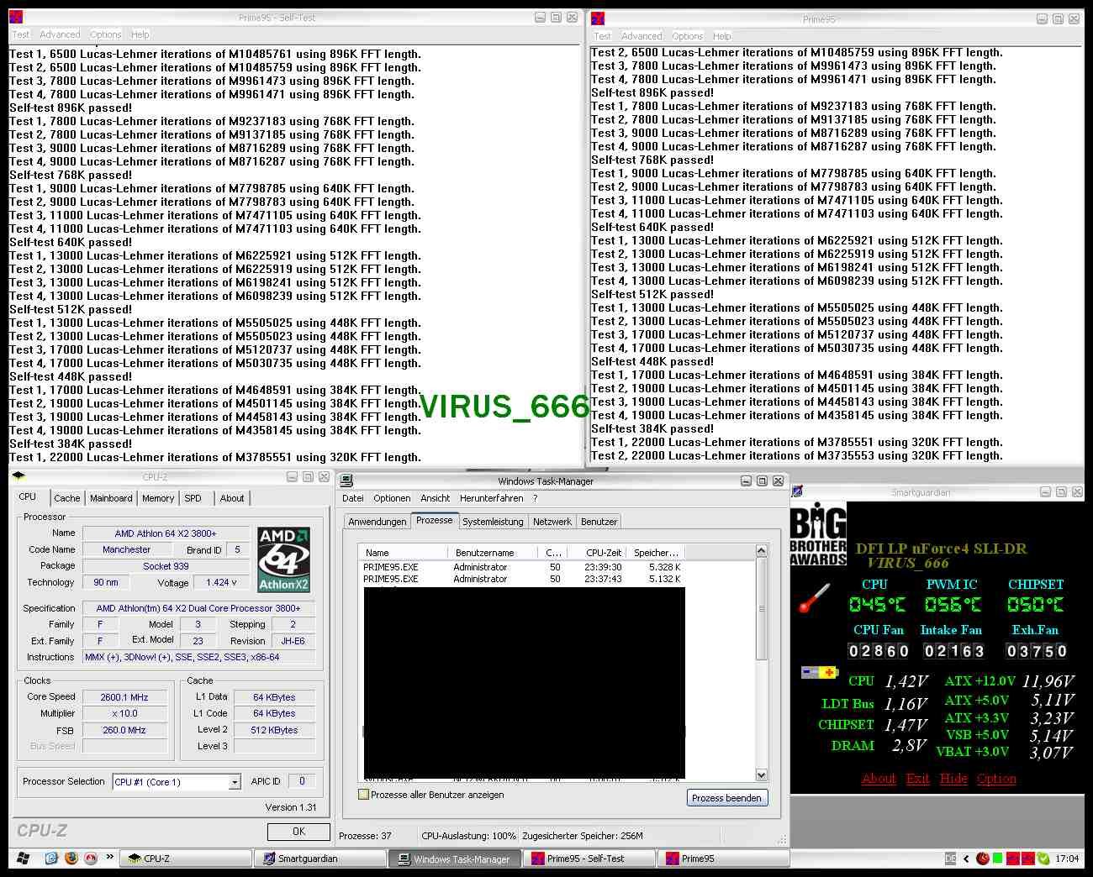This screenshot has width=1093, height=877.
Task: Expand the Quick Launch overflow chevron
Action: point(109,857)
